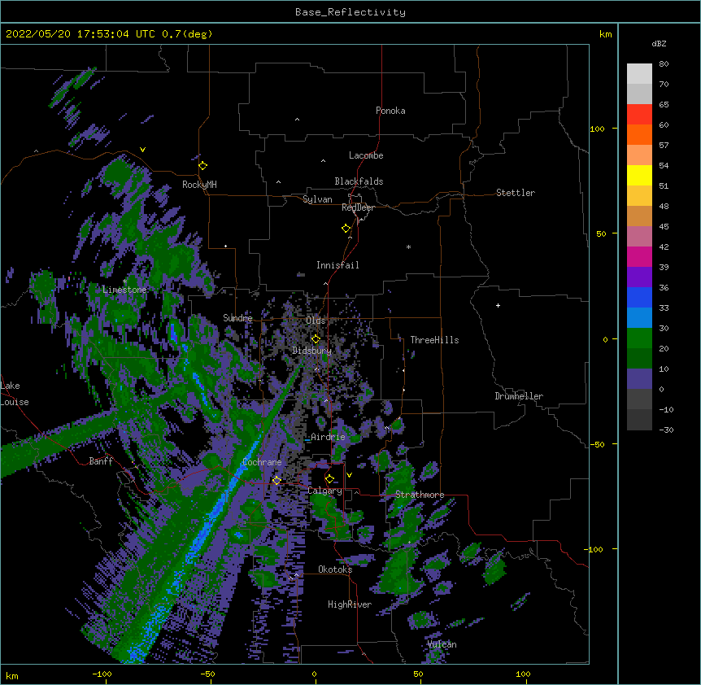Image resolution: width=701 pixels, height=685 pixels.
Task: Select the mauve 42-45 dBZ legend swatch
Action: pyautogui.click(x=639, y=237)
